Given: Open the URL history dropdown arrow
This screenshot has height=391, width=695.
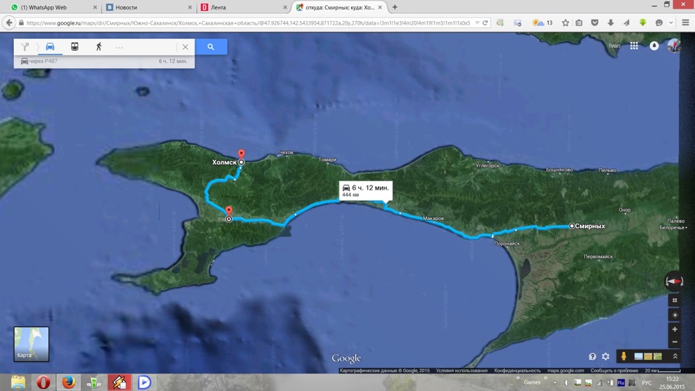Looking at the screenshot, I should pyautogui.click(x=477, y=22).
